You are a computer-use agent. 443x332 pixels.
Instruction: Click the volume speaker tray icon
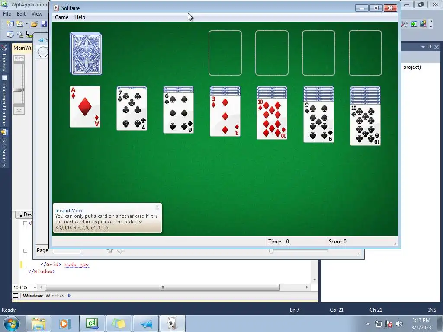tap(399, 324)
